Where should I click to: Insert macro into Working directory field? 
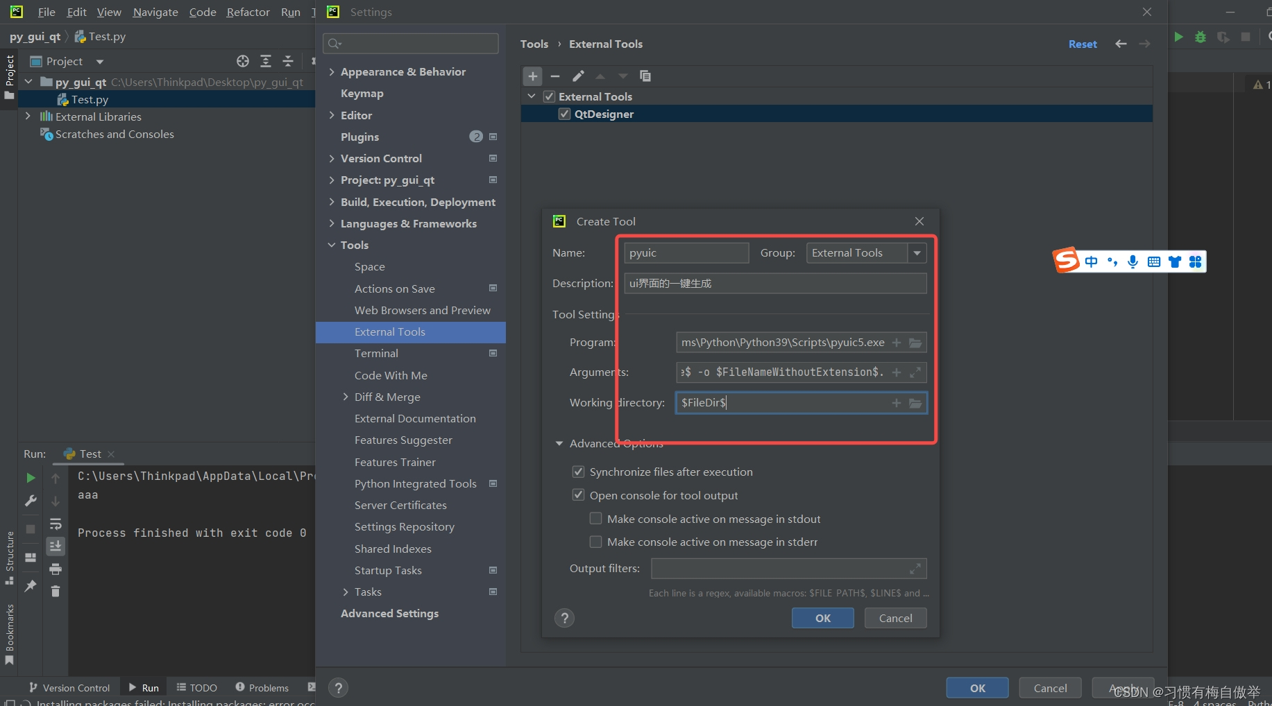895,402
